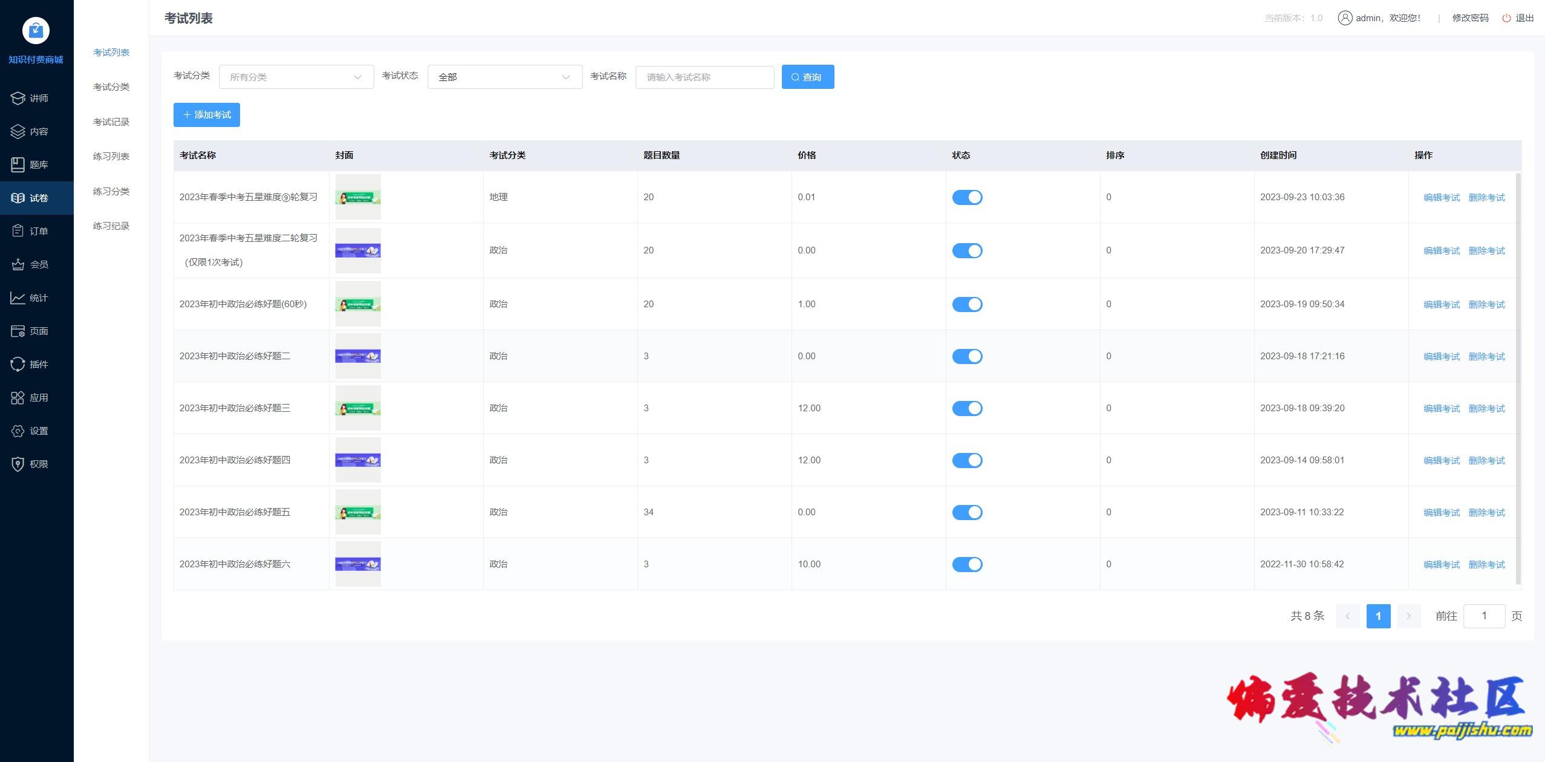Click the 查询 search button

coord(808,77)
